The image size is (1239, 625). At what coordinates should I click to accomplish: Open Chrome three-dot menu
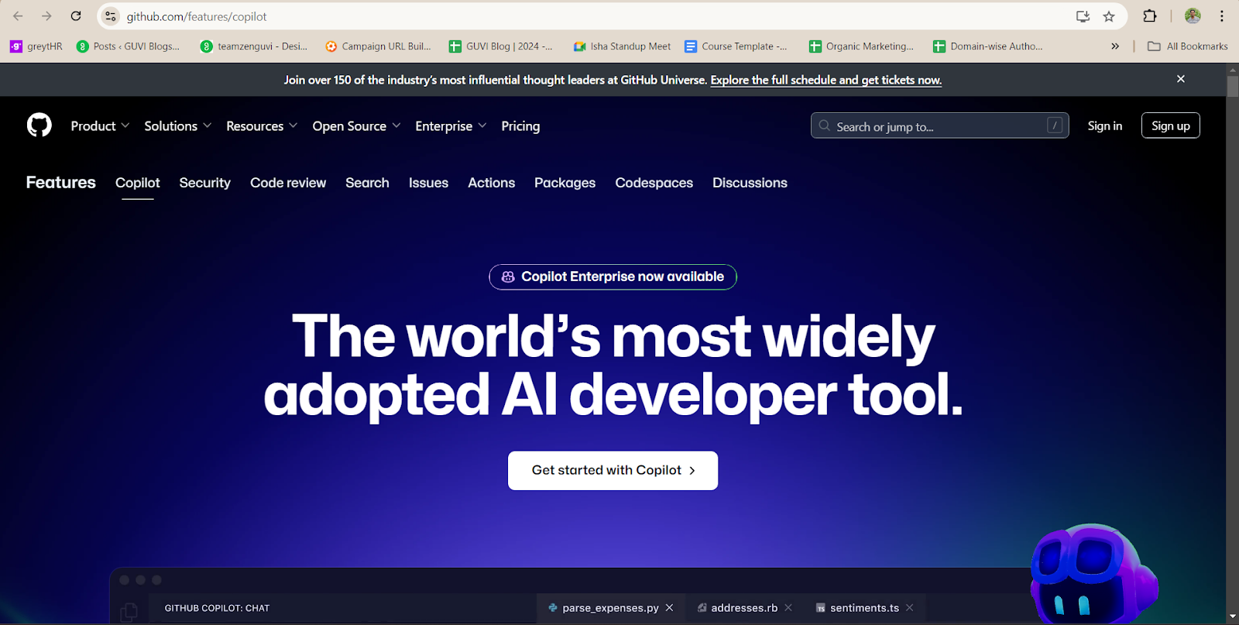[x=1222, y=16]
